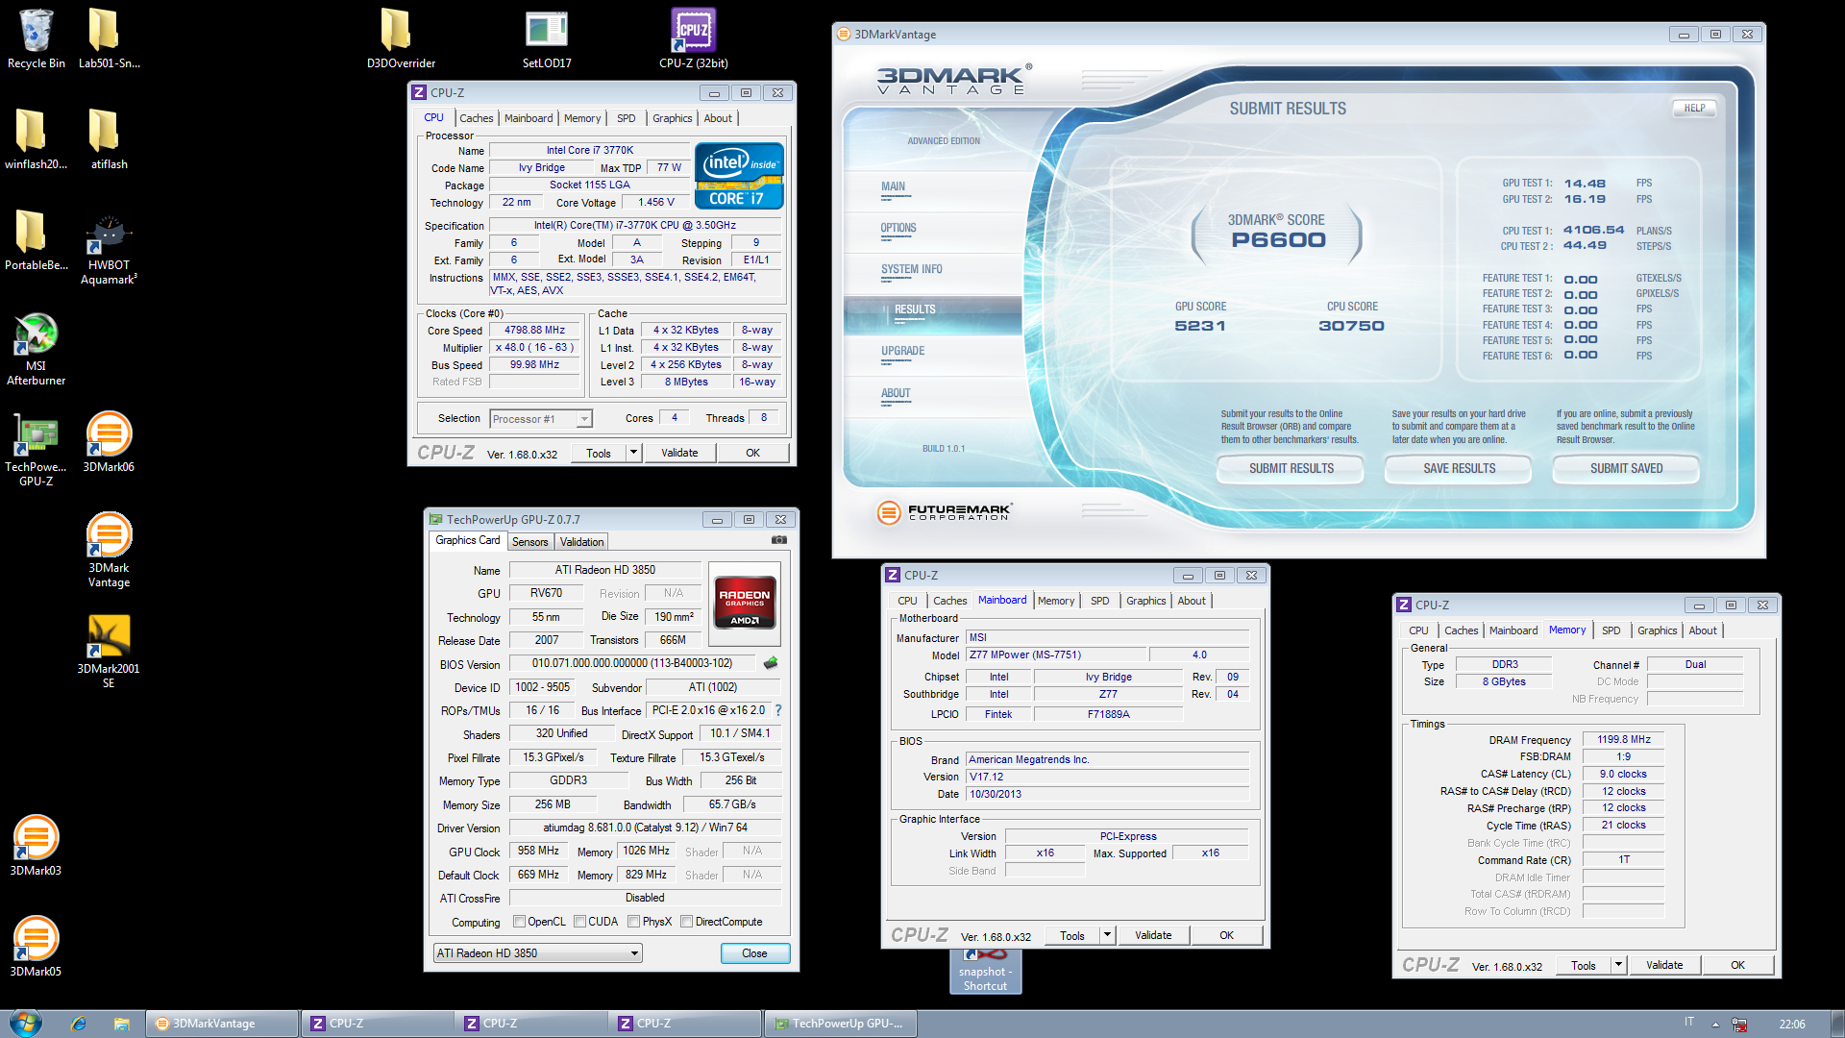Click the SAVE RESULTS button
The width and height of the screenshot is (1845, 1038).
(x=1459, y=468)
